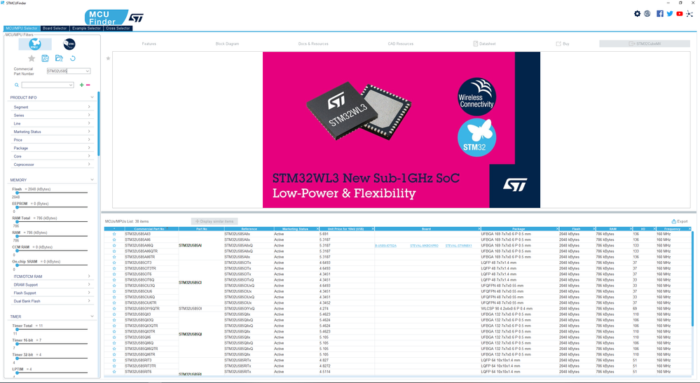
Task: Click the Export icon above the table
Action: click(x=680, y=221)
